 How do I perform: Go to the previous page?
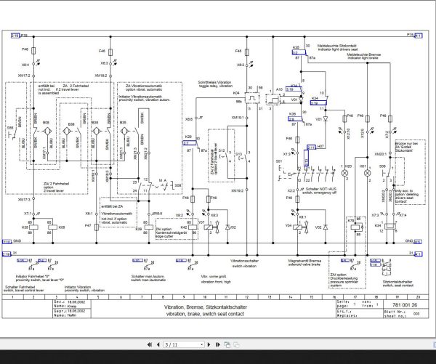[x=158, y=344]
